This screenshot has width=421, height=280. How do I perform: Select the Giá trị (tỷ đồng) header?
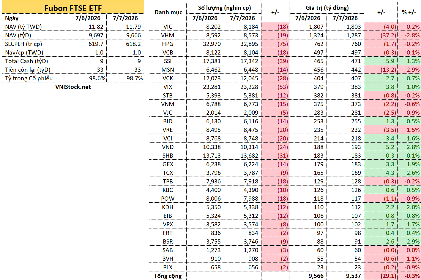click(327, 8)
